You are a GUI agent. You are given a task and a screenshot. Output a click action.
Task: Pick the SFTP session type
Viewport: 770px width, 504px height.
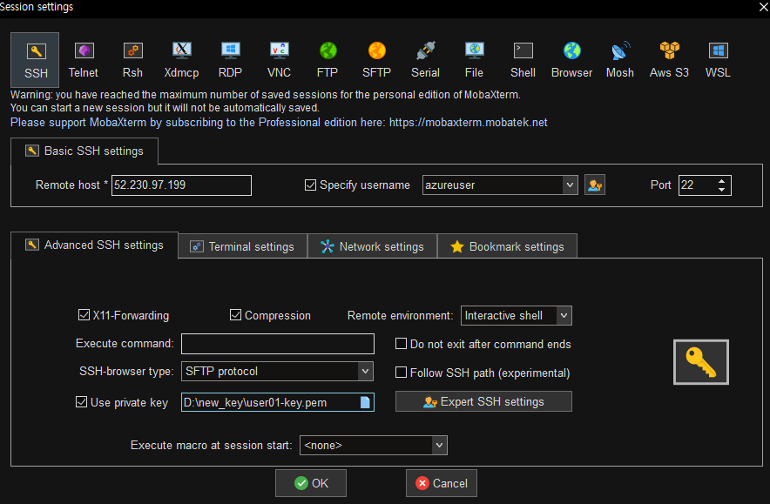376,60
